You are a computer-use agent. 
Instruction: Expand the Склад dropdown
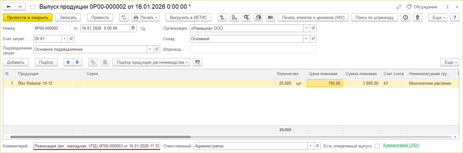coord(306,39)
